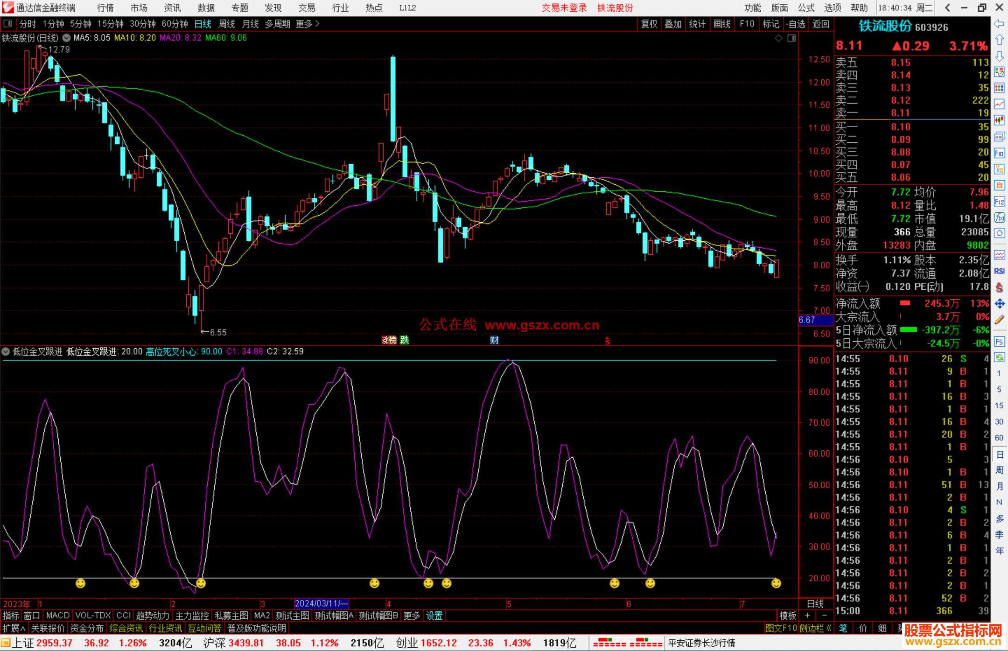This screenshot has height=651, width=1008.
Task: Click the blue back arrow icon
Action: point(999,24)
